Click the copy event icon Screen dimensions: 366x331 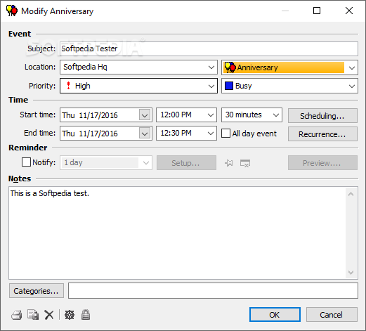33,315
